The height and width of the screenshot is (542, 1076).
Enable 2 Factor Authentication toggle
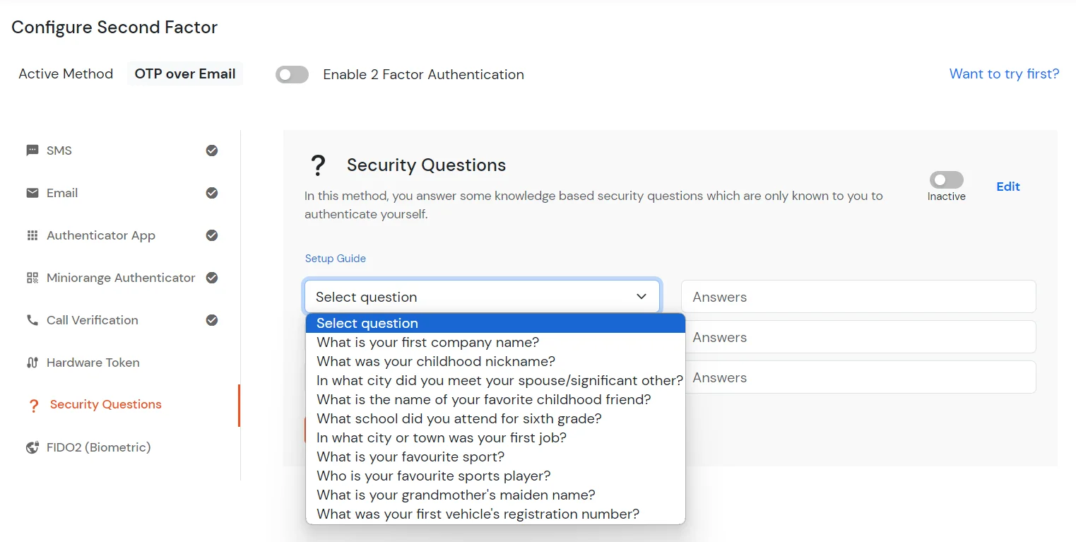click(x=292, y=74)
